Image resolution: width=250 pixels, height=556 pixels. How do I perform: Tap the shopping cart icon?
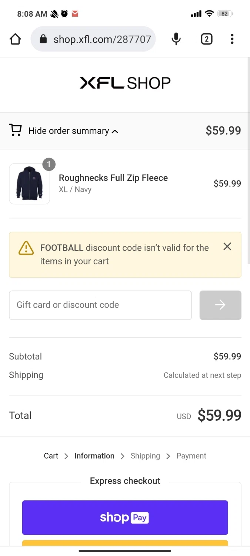pos(16,130)
